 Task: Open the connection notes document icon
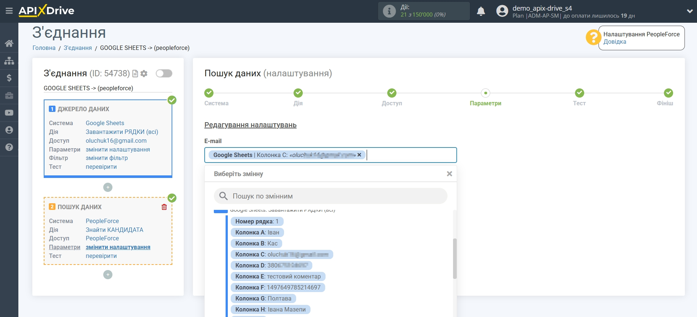[x=135, y=74]
